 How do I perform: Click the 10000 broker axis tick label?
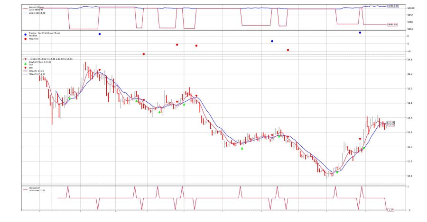pos(411,8)
